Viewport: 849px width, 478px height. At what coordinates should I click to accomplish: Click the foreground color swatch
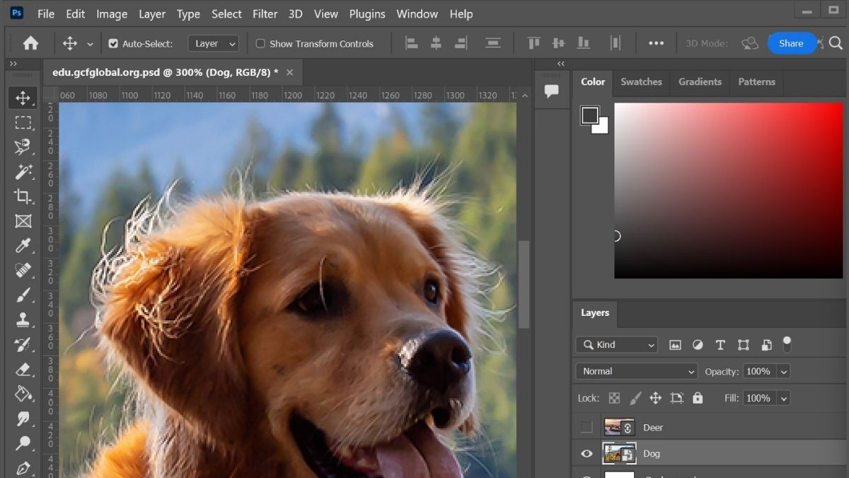589,115
